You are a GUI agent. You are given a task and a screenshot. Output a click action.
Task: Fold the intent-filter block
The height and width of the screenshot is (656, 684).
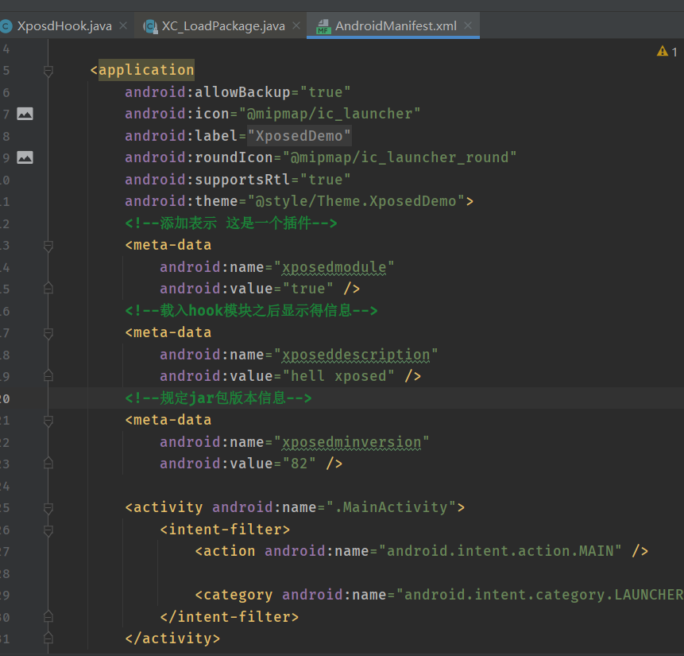(x=48, y=530)
